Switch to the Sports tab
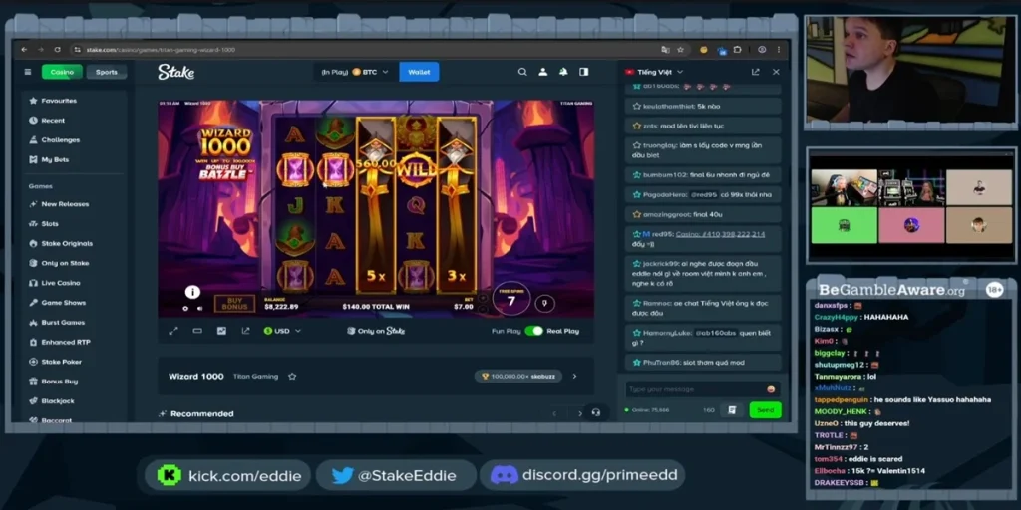Viewport: 1021px width, 510px height. coord(106,72)
